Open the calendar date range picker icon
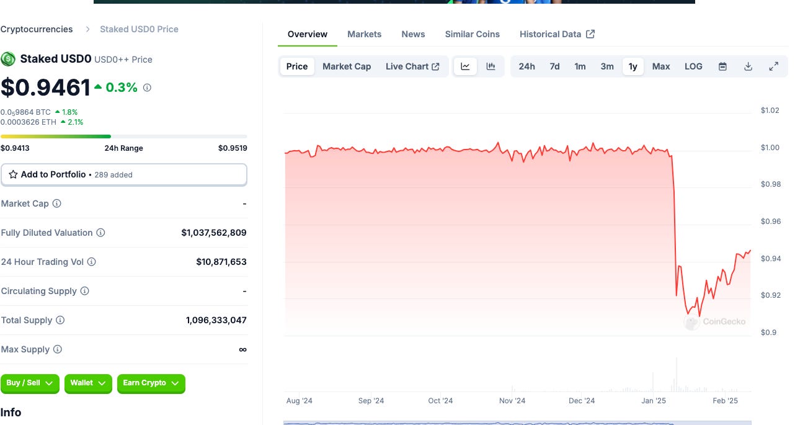This screenshot has width=795, height=425. point(722,66)
